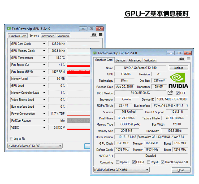Click the Close button in front window
This screenshot has height=184, width=199.
(181, 170)
